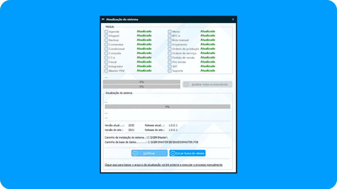Image resolution: width=337 pixels, height=189 pixels.
Task: Click checkmark icon on Atualizar todos os executáveis
Action: coord(186,84)
